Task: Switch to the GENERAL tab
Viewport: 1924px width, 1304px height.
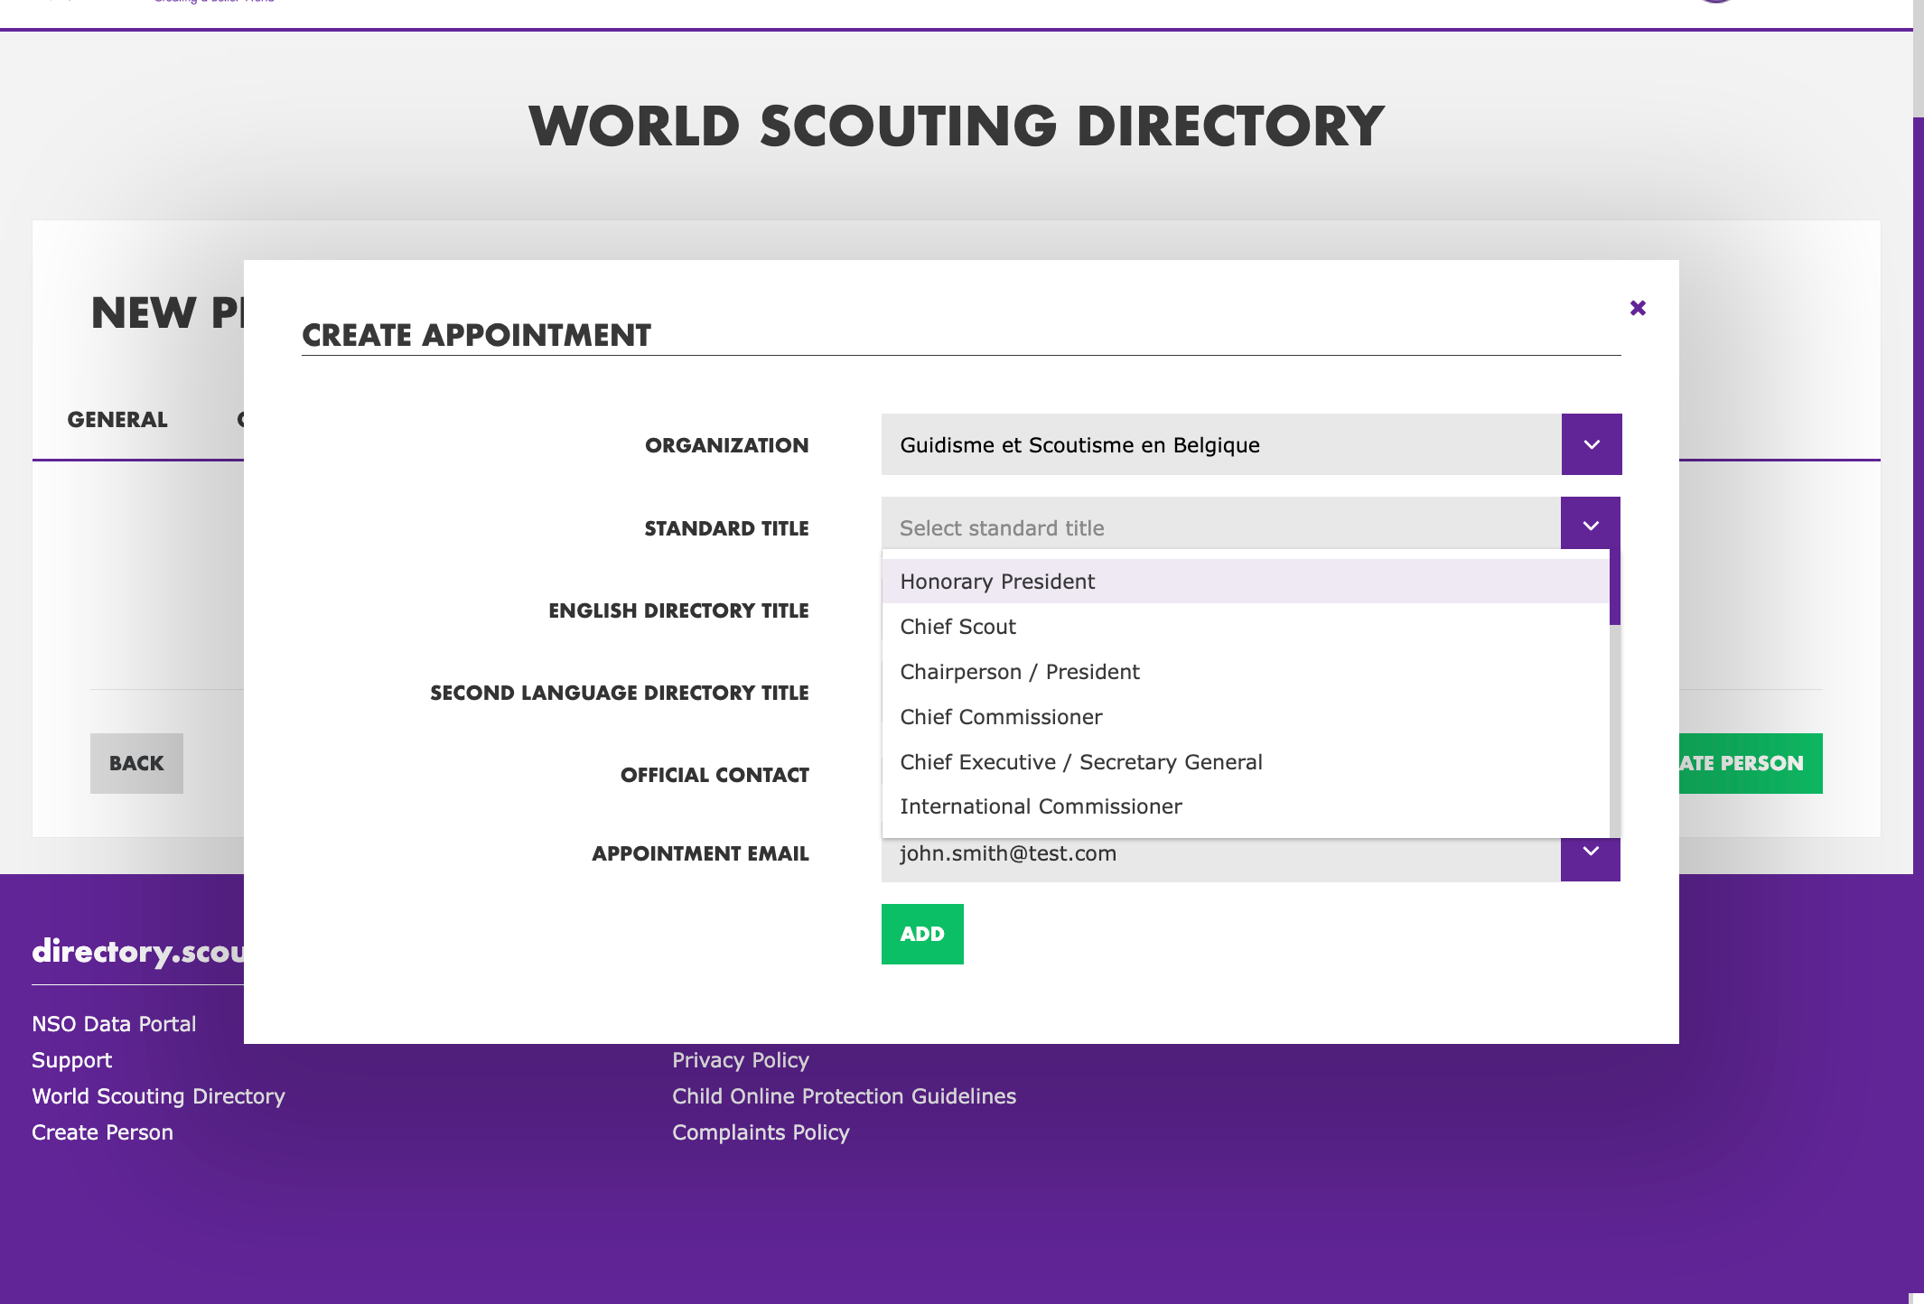Action: pos(117,420)
